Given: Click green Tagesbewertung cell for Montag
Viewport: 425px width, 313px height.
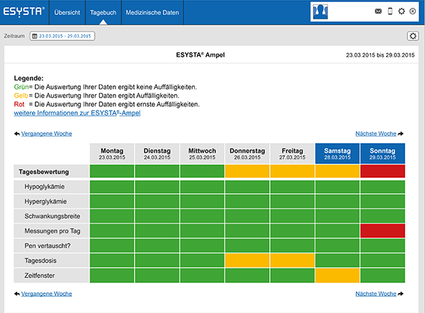Looking at the screenshot, I should pyautogui.click(x=112, y=171).
